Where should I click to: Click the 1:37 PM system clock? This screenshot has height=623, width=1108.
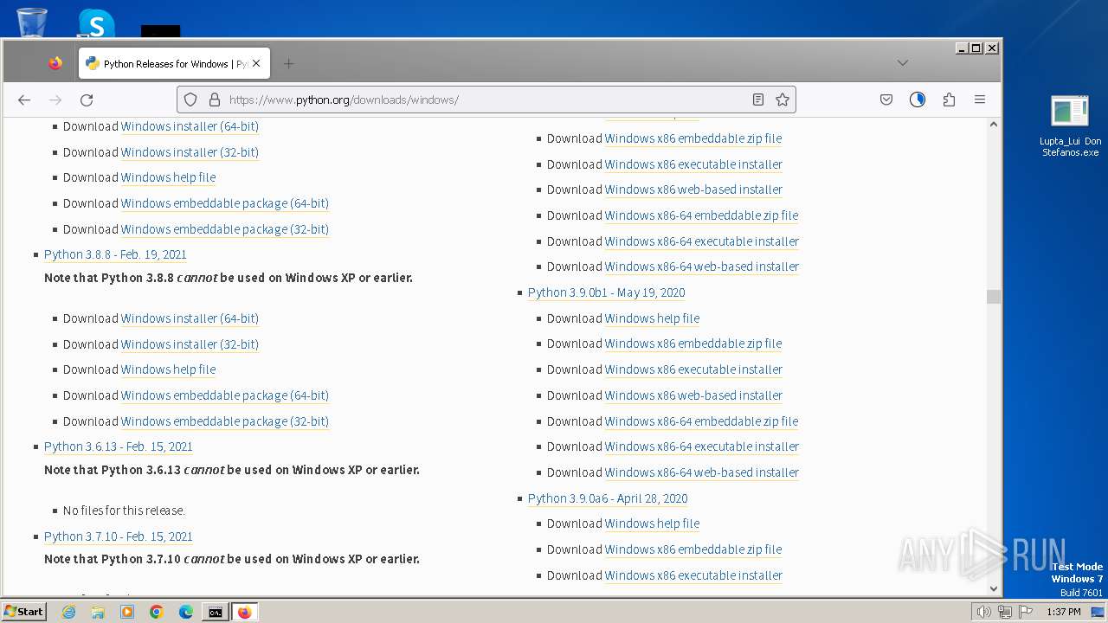point(1064,612)
